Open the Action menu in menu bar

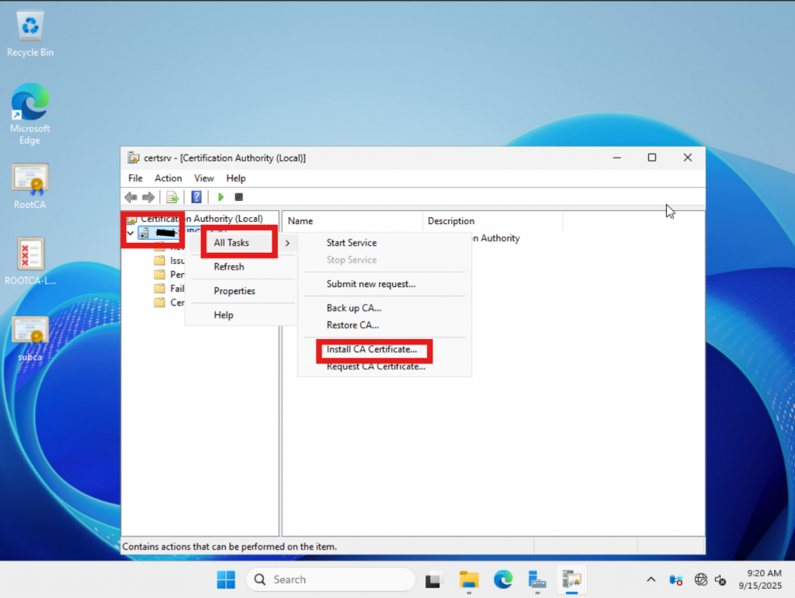point(168,178)
